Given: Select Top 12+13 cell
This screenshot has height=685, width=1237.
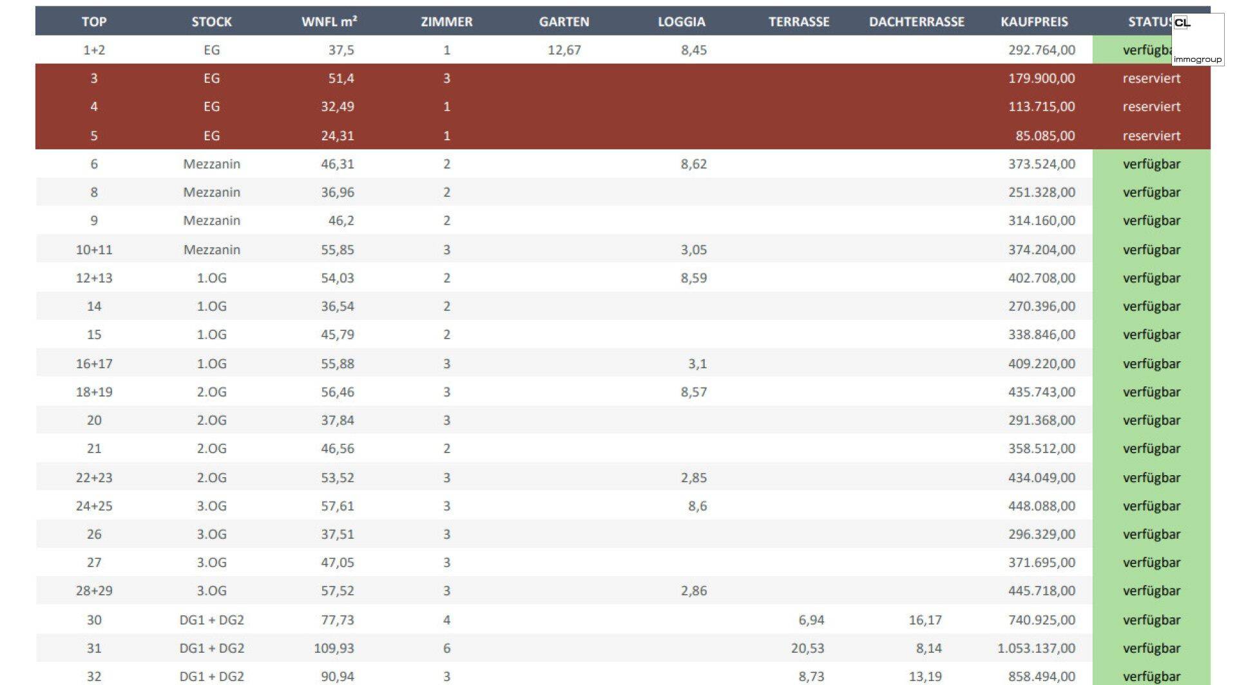Looking at the screenshot, I should pos(94,278).
